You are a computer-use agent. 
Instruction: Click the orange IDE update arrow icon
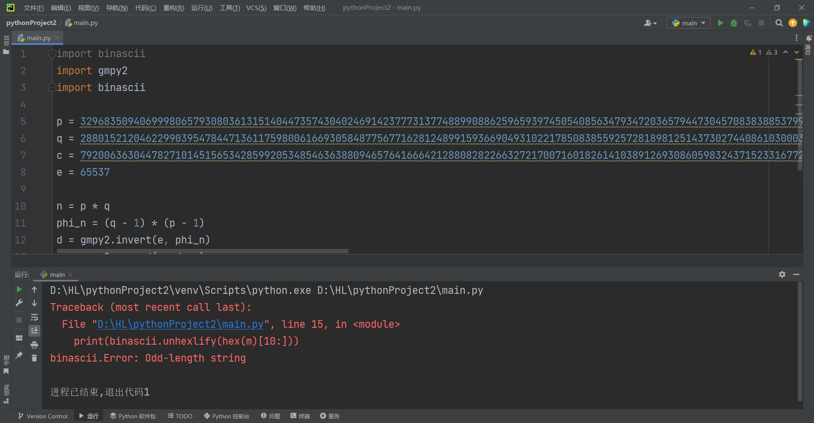793,23
